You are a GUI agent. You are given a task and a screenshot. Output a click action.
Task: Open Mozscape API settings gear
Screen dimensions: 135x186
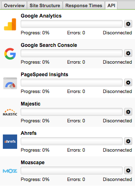(x=128, y=171)
